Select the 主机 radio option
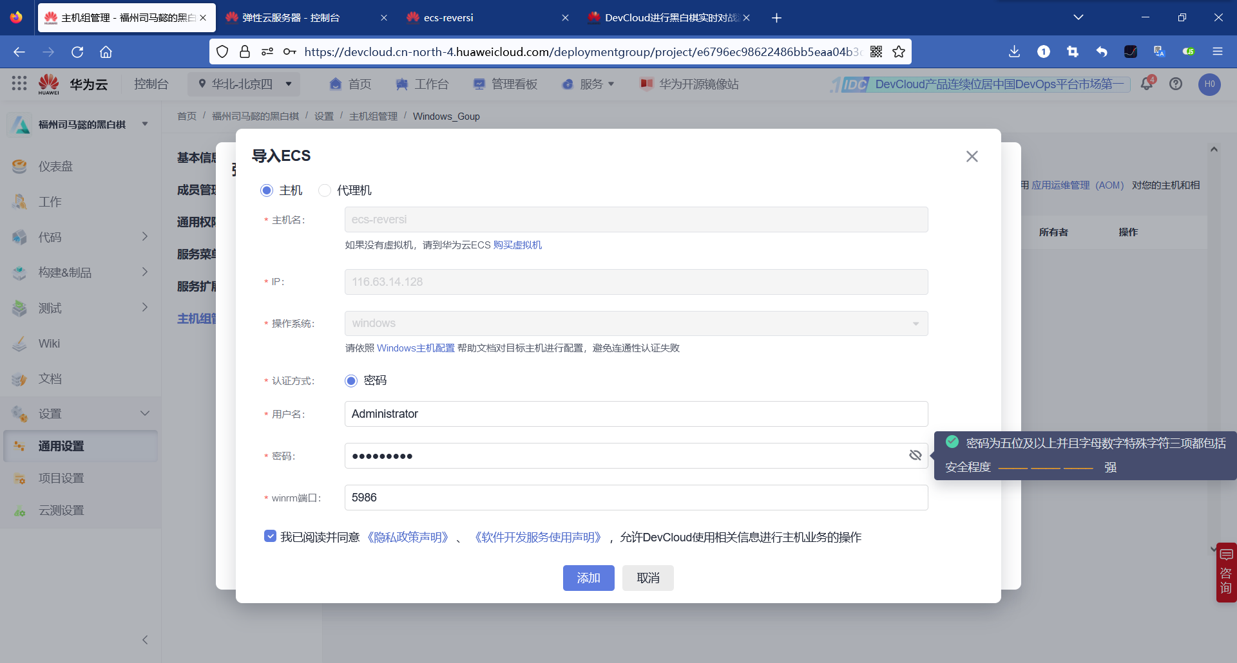The width and height of the screenshot is (1237, 663). click(x=266, y=191)
